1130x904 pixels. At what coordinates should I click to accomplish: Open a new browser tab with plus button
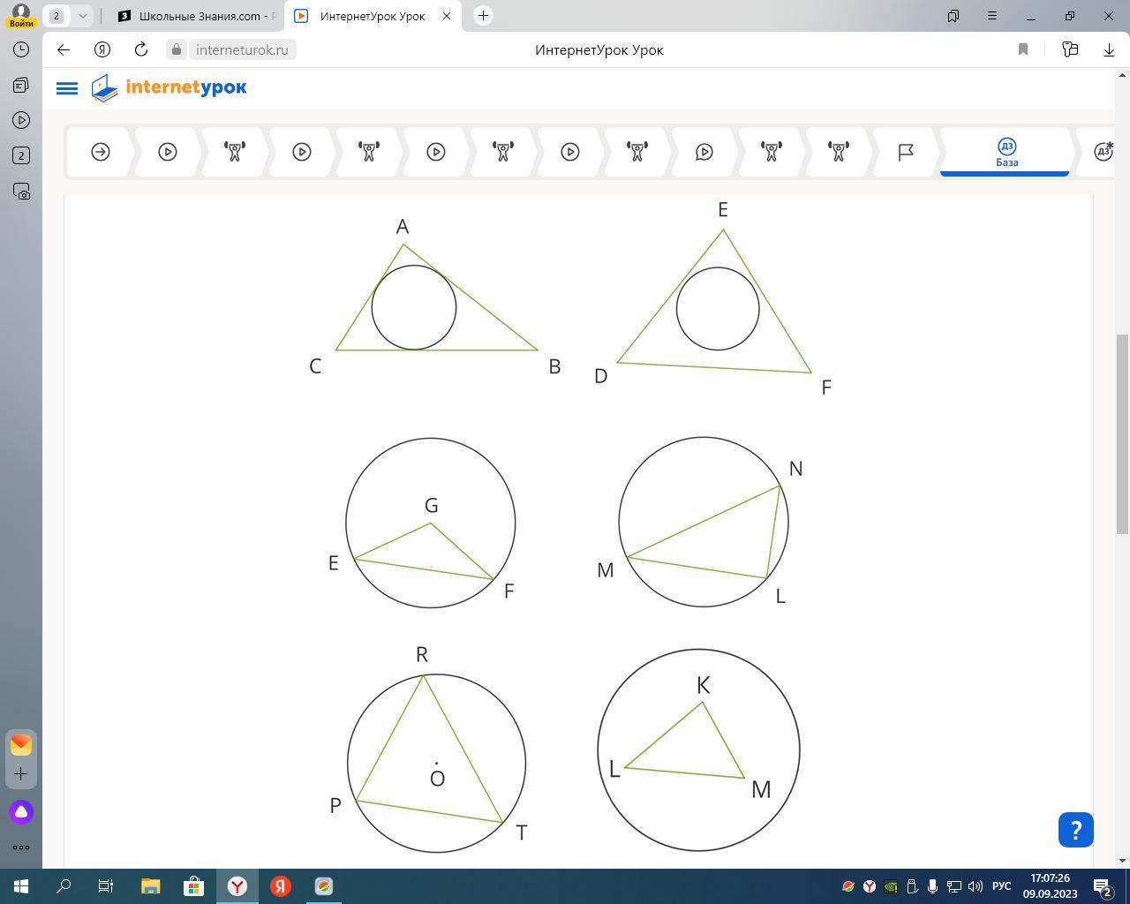[x=483, y=16]
